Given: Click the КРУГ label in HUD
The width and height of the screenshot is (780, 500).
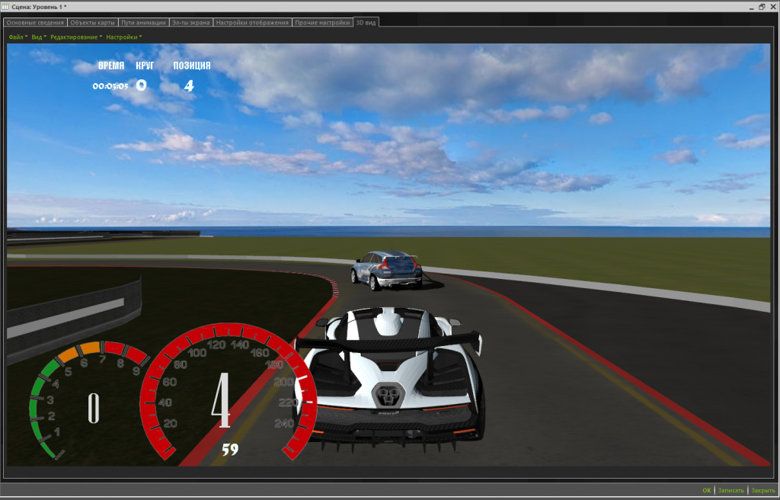Looking at the screenshot, I should pos(145,66).
